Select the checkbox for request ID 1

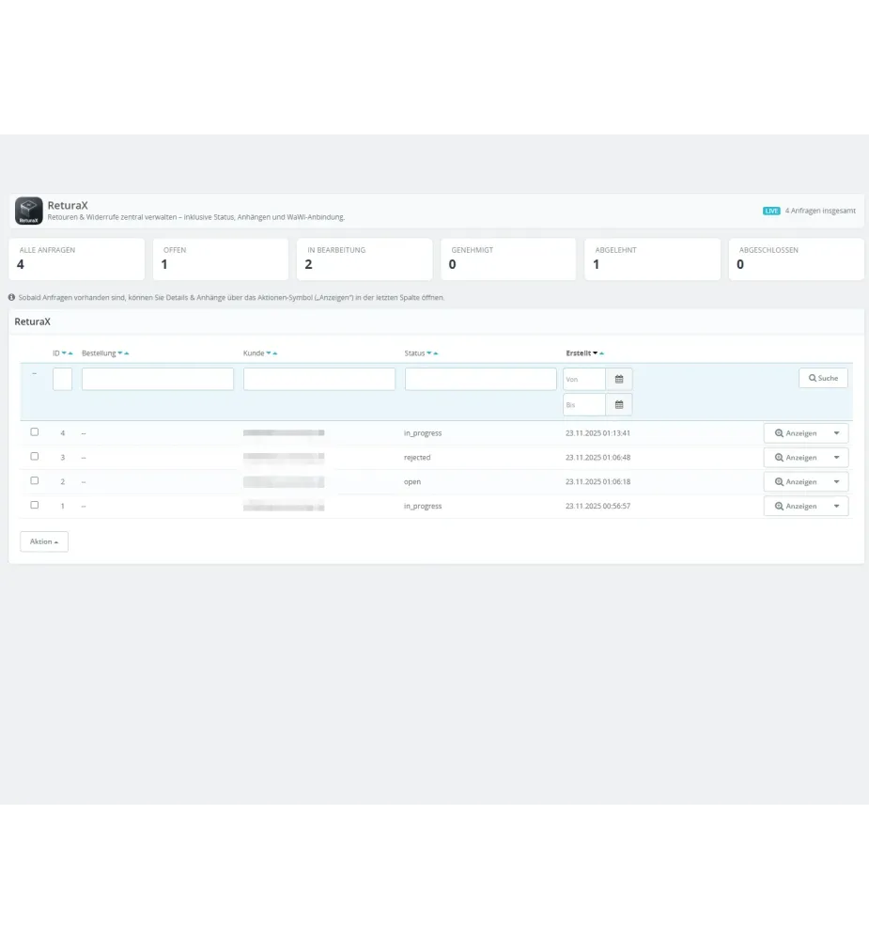coord(35,505)
